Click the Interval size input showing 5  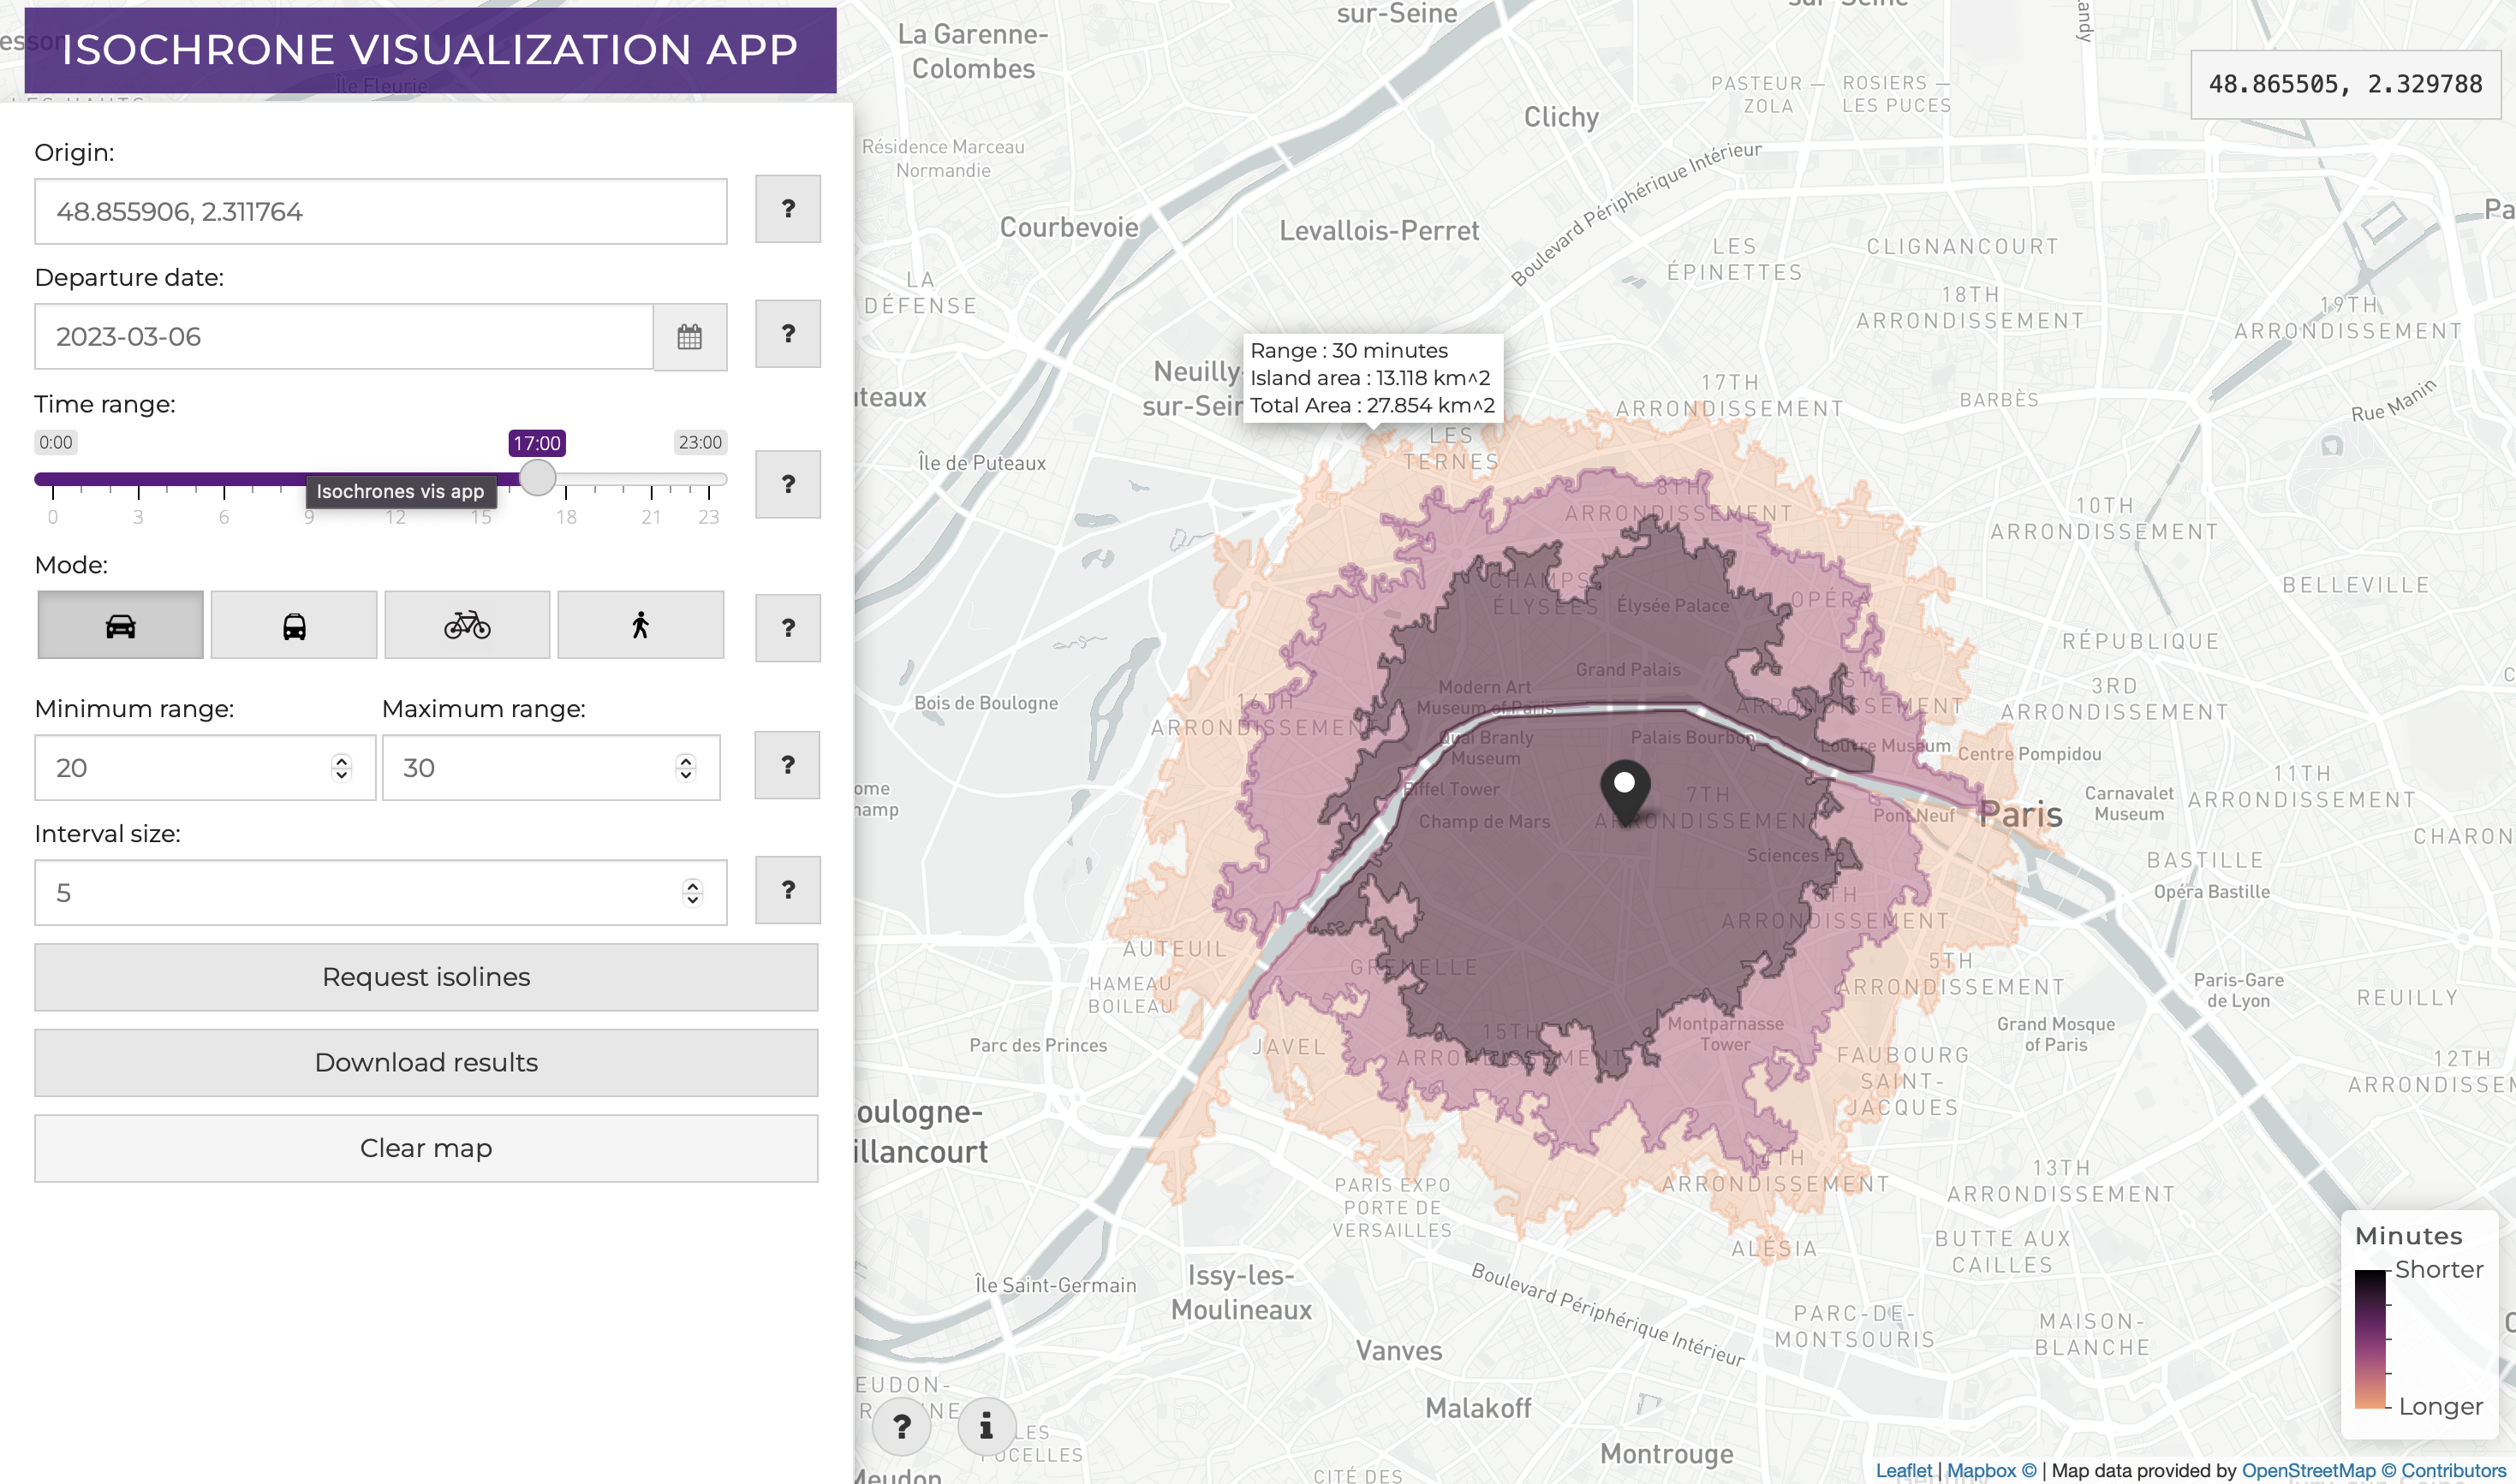[x=381, y=893]
